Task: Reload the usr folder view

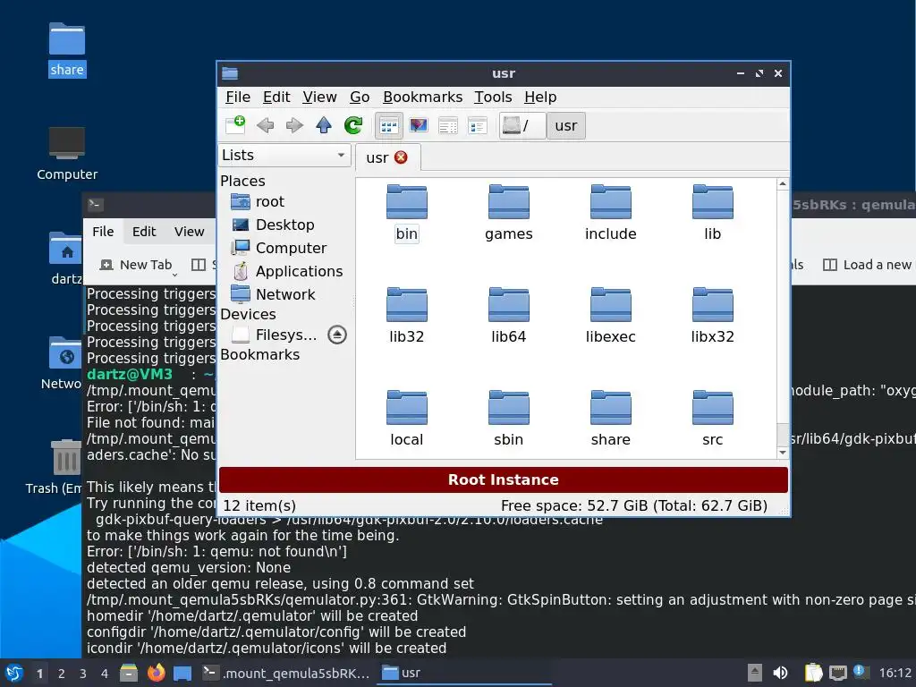Action: click(352, 125)
